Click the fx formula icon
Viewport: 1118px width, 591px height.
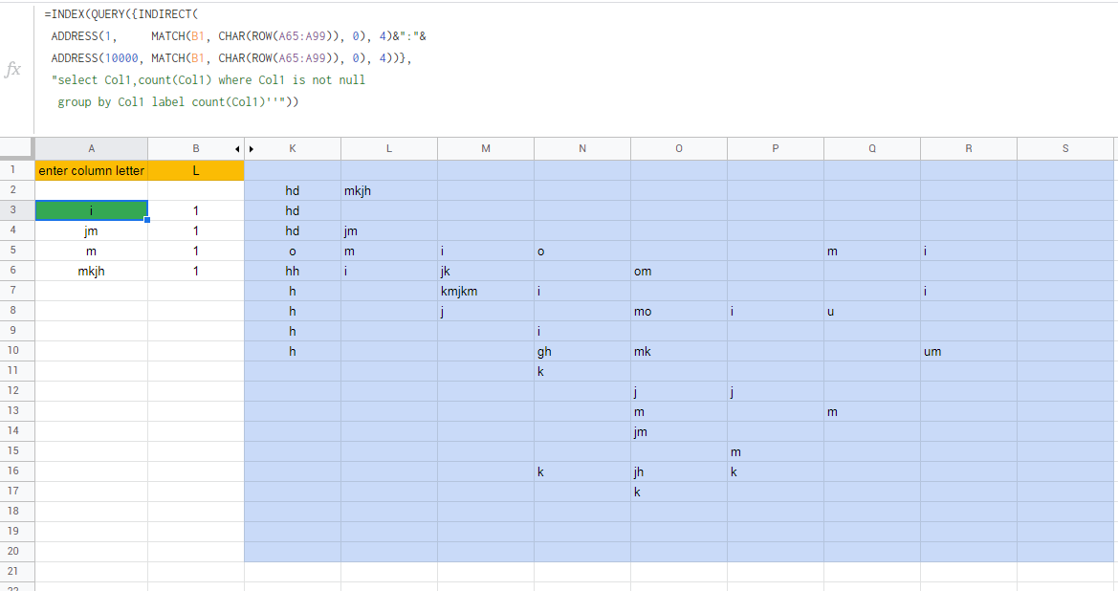point(12,69)
